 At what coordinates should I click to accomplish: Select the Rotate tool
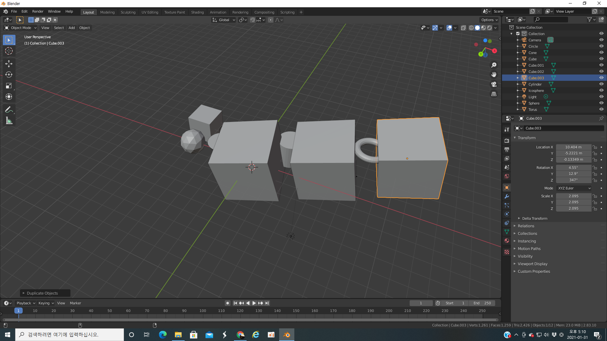click(9, 75)
